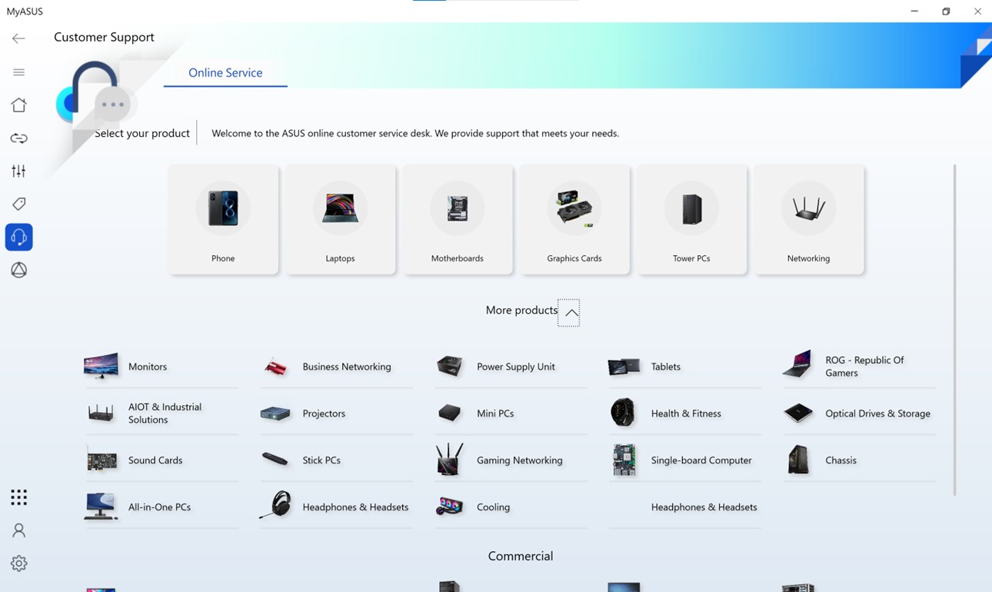992x592 pixels.
Task: Open the apps grid icon in sidebar
Action: click(x=18, y=497)
